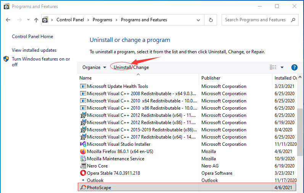The height and width of the screenshot is (193, 304).
Task: Sort by the Publisher column header
Action: [211, 78]
